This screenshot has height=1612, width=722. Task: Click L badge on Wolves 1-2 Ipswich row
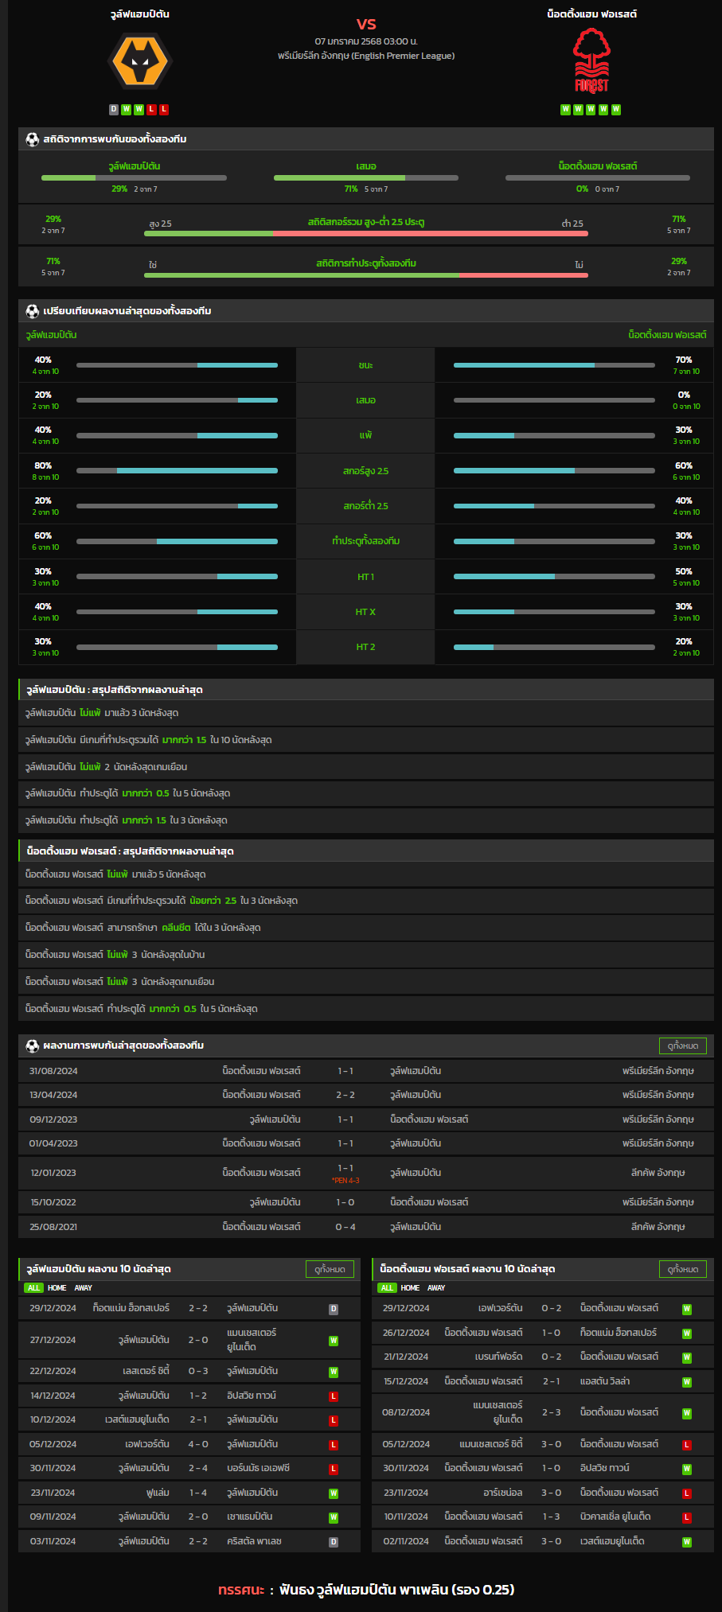tap(334, 1396)
